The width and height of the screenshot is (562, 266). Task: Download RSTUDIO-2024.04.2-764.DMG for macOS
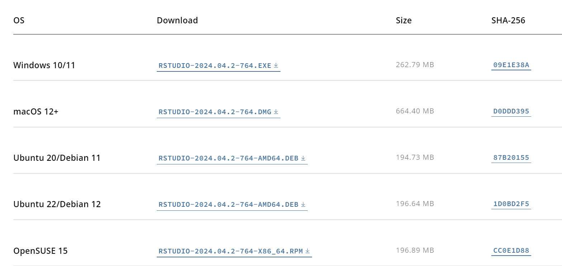215,112
